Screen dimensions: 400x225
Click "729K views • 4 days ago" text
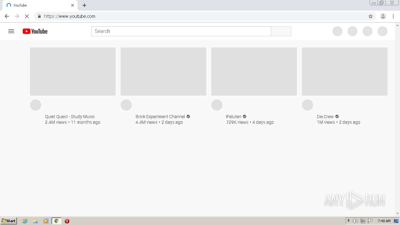coord(250,122)
